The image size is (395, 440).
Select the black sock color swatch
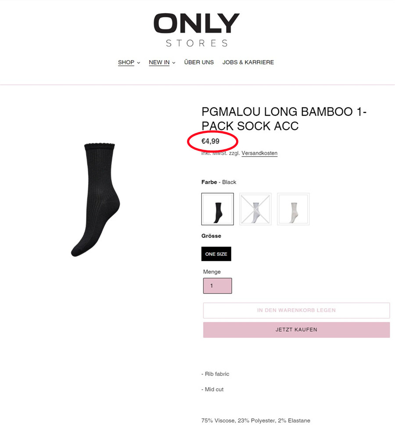(218, 209)
